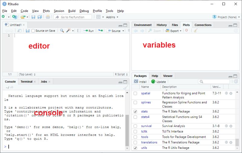Click the Zoom plot button
Screen dimensions: 242x153
pos(155,31)
